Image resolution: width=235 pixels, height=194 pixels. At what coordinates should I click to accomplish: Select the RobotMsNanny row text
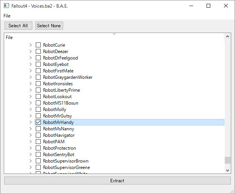pyautogui.click(x=59, y=129)
